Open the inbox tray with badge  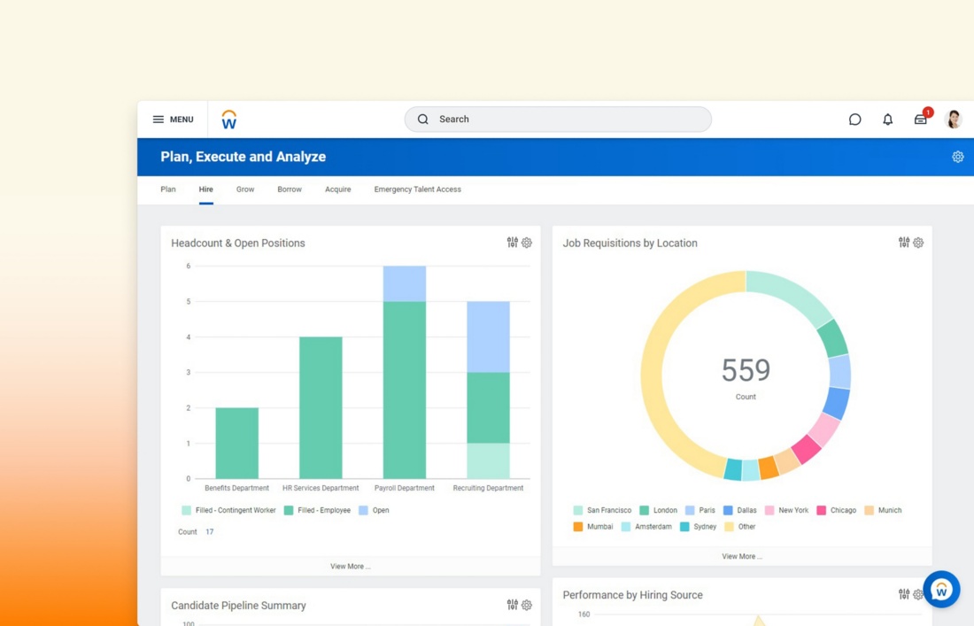(921, 120)
